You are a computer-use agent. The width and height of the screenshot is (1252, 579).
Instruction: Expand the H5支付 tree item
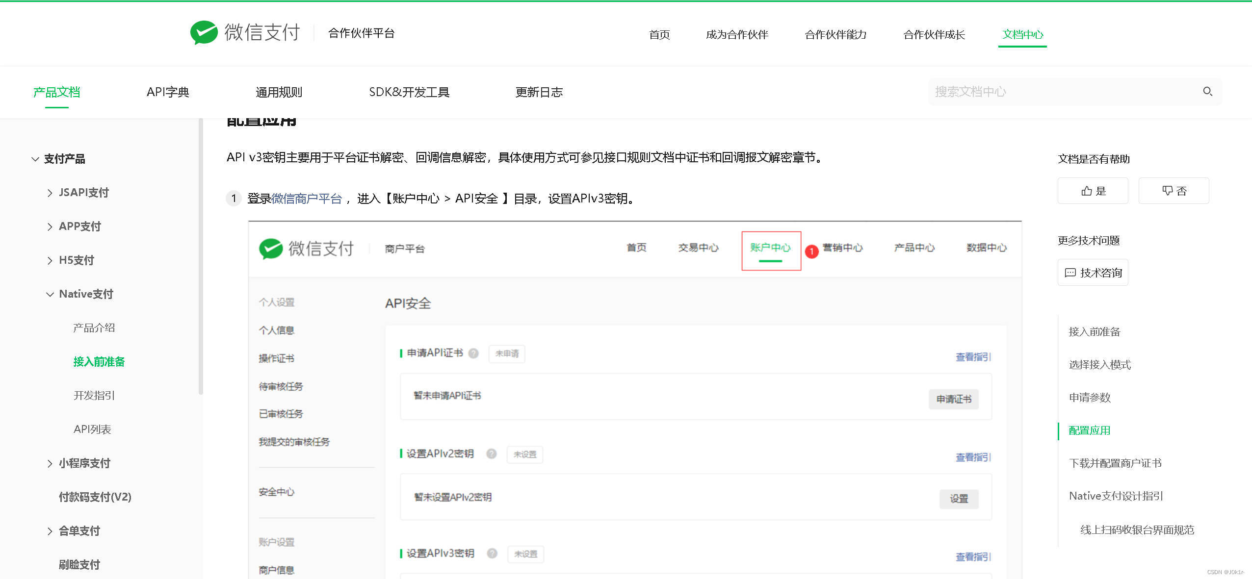50,260
